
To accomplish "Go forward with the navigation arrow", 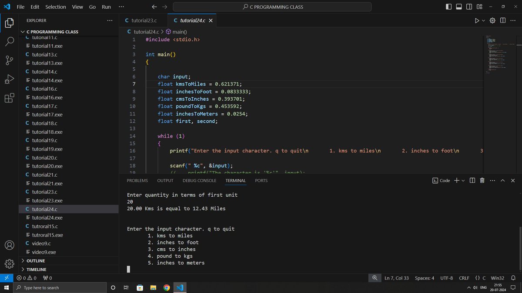I will (164, 7).
